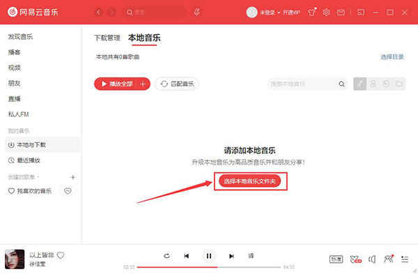Screen dimensions: 418x274
Task: Click the song progress bar
Action: pos(209,267)
